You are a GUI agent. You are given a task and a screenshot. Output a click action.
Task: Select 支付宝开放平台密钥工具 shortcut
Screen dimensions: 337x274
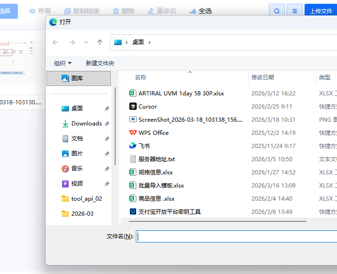click(169, 212)
